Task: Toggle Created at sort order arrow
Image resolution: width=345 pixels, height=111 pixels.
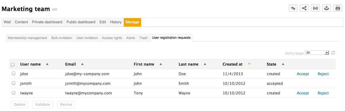Action: [249, 64]
